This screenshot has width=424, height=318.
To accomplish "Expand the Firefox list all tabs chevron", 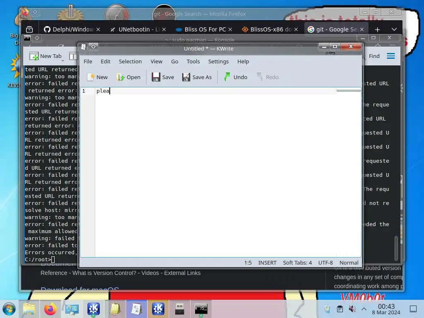I will pos(394,29).
